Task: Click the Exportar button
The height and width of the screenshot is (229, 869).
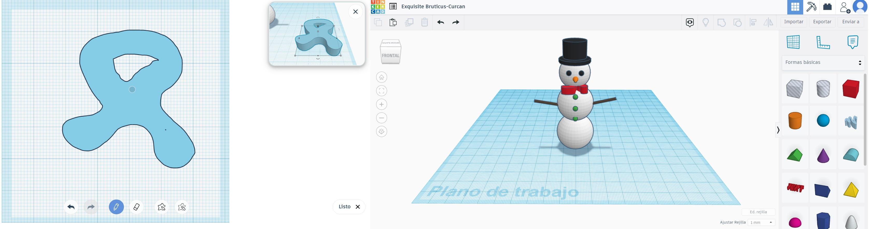Action: click(x=822, y=22)
